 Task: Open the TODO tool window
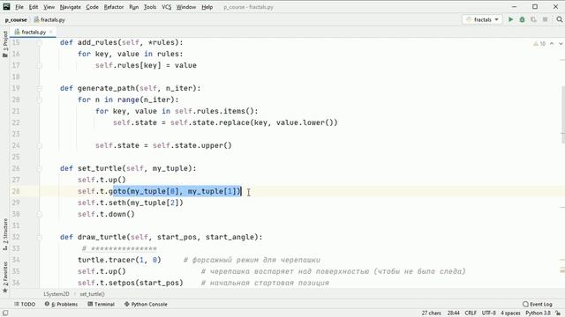point(25,304)
